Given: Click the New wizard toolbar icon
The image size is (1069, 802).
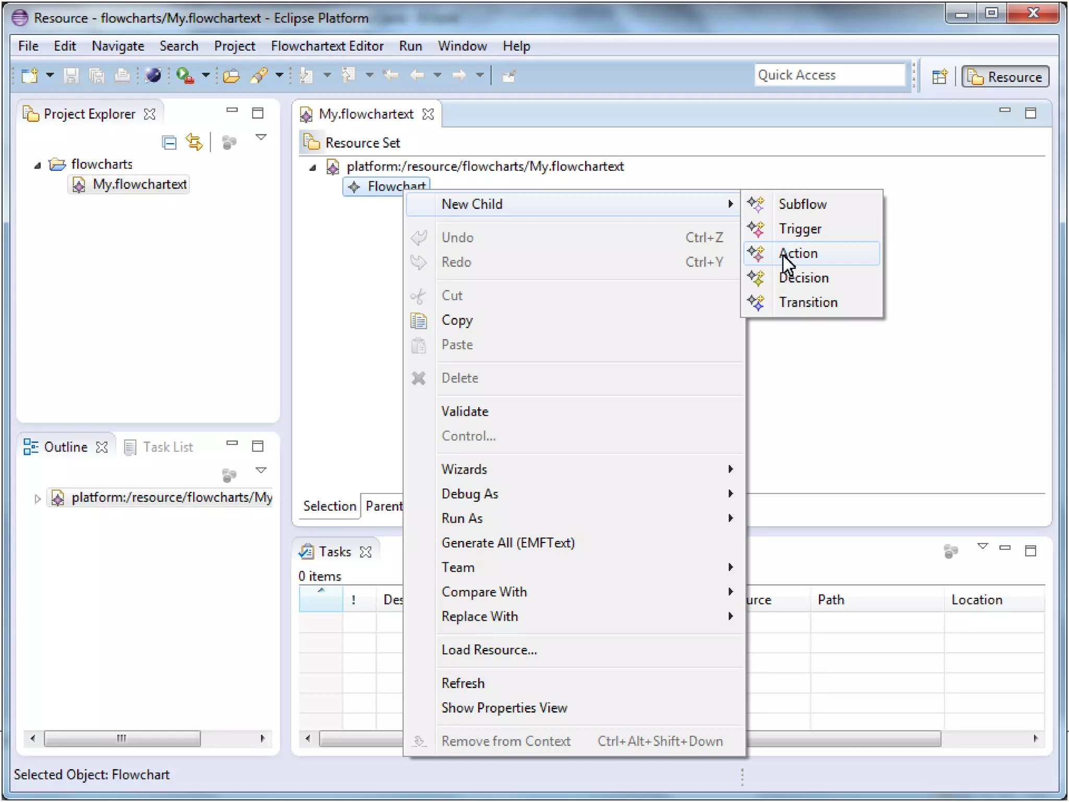Looking at the screenshot, I should (30, 76).
